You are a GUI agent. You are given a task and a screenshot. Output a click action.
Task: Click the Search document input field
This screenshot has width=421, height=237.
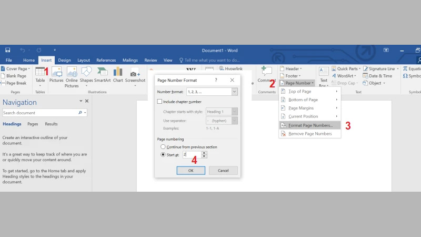(x=40, y=113)
